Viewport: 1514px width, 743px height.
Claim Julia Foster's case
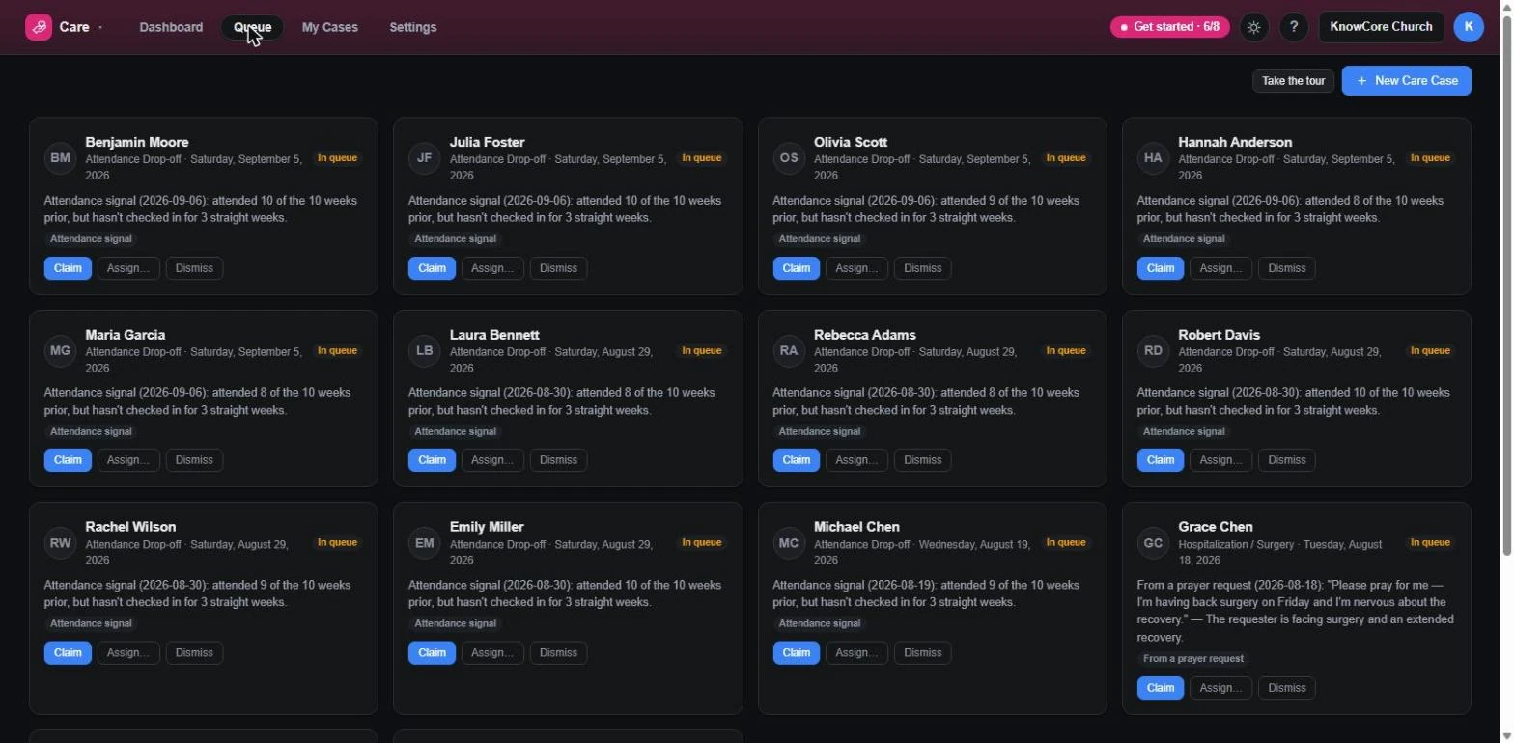point(432,268)
